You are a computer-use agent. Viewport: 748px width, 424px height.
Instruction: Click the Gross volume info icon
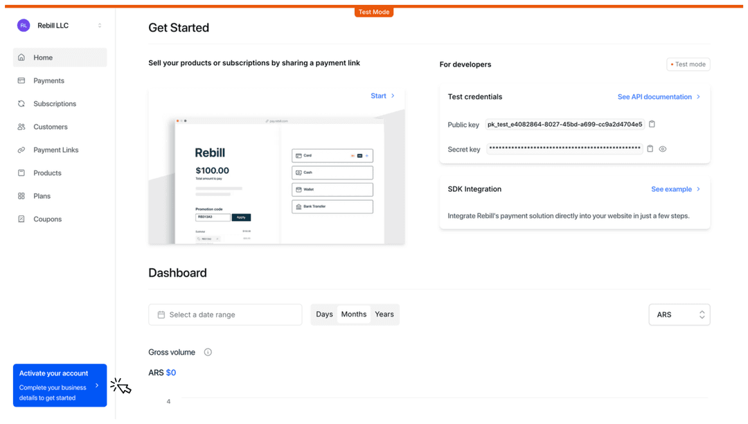(x=207, y=352)
